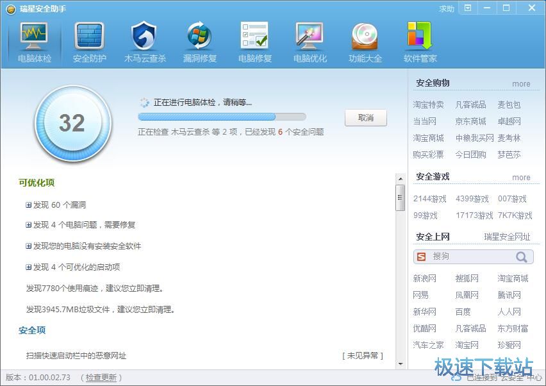
Task: Open the 软件管家 colorful blocks icon
Action: (420, 35)
